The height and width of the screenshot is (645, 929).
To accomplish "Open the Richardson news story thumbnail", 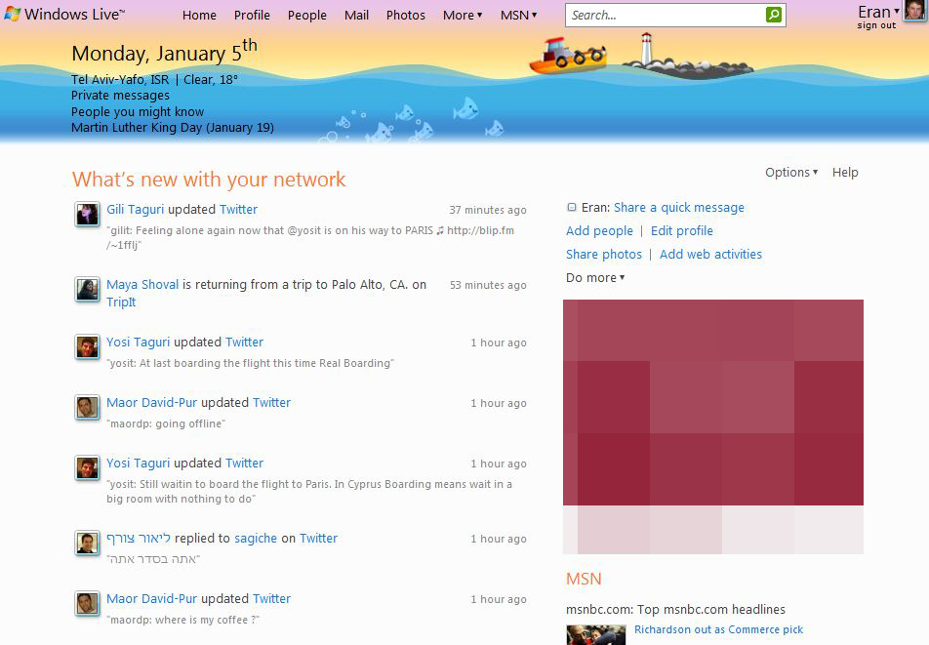I will pyautogui.click(x=595, y=634).
